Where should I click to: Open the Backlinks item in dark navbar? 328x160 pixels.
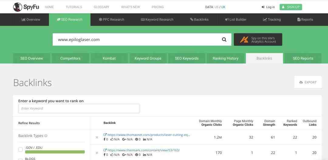point(199,19)
